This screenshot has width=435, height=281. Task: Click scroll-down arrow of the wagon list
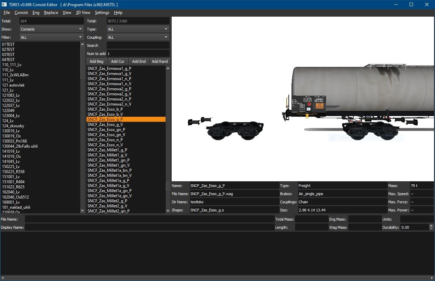168,211
